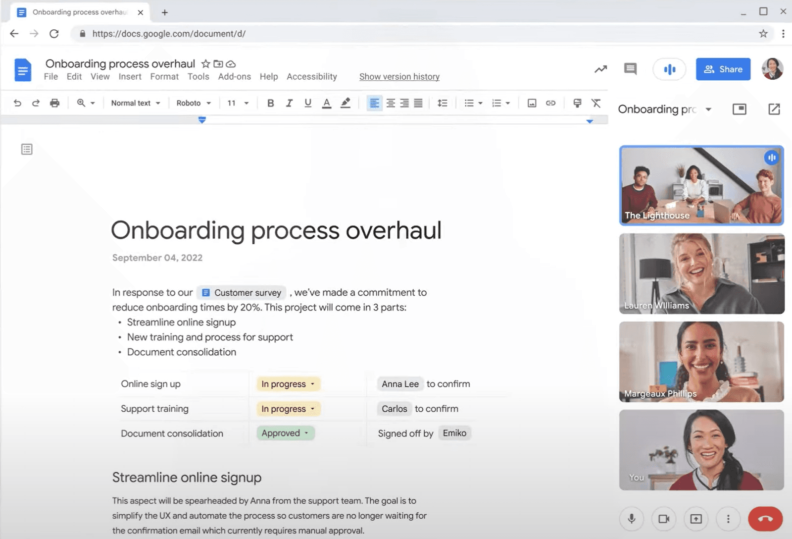Check cloud save status icon
792x539 pixels.
(231, 64)
